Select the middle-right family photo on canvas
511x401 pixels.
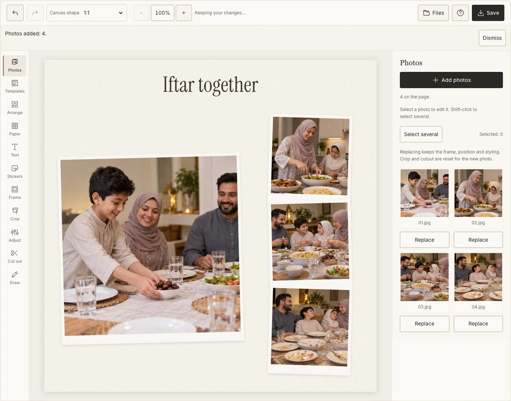coord(310,241)
